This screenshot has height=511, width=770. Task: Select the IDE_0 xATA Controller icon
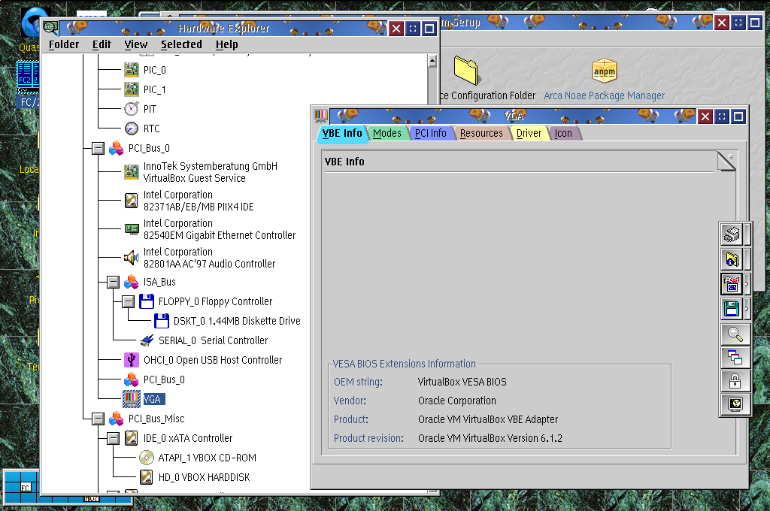click(131, 438)
